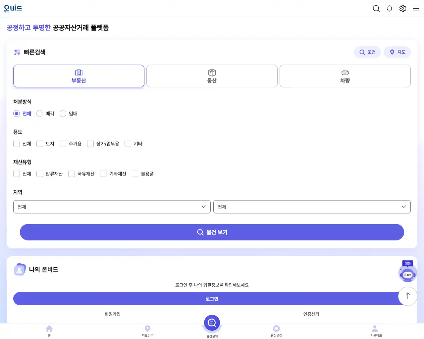Check the 토지 checkbox
Screen dimensions: 424x339
(40, 144)
